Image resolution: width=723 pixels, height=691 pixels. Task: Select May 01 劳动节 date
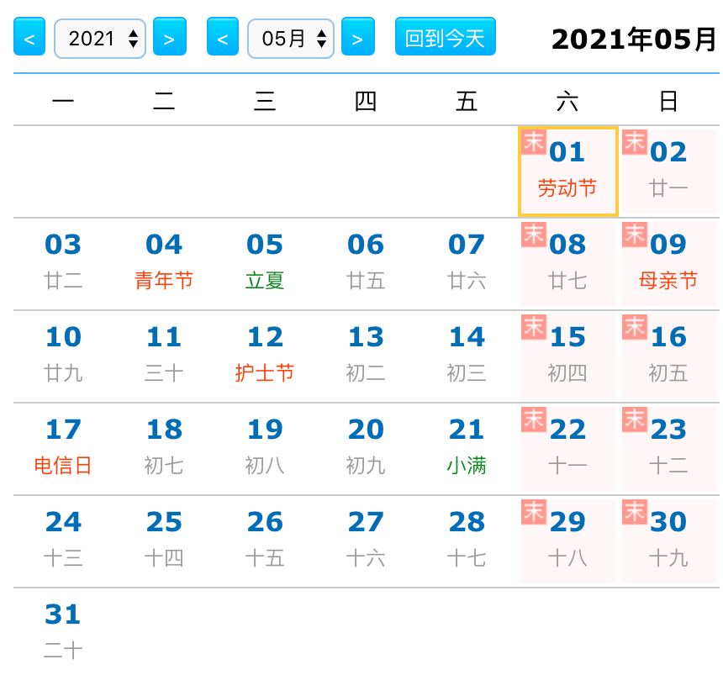coord(567,171)
